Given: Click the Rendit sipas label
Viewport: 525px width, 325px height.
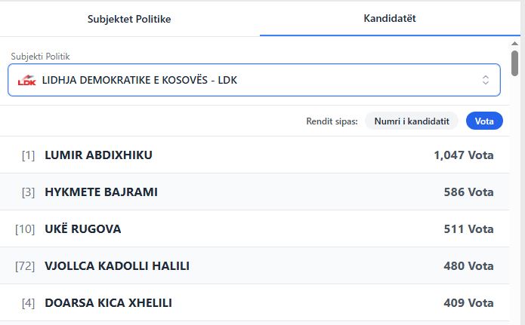Looking at the screenshot, I should click(x=332, y=121).
